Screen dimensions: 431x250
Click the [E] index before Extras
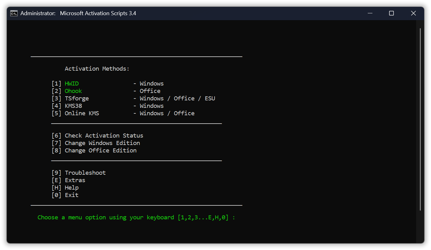point(56,180)
